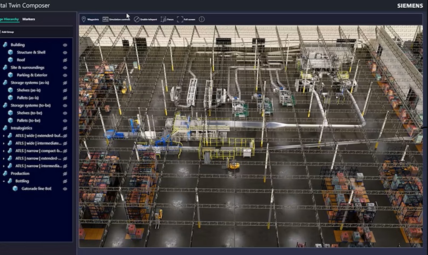Click the yellow forklift in the 3D view
This screenshot has height=255, width=428.
click(x=233, y=165)
